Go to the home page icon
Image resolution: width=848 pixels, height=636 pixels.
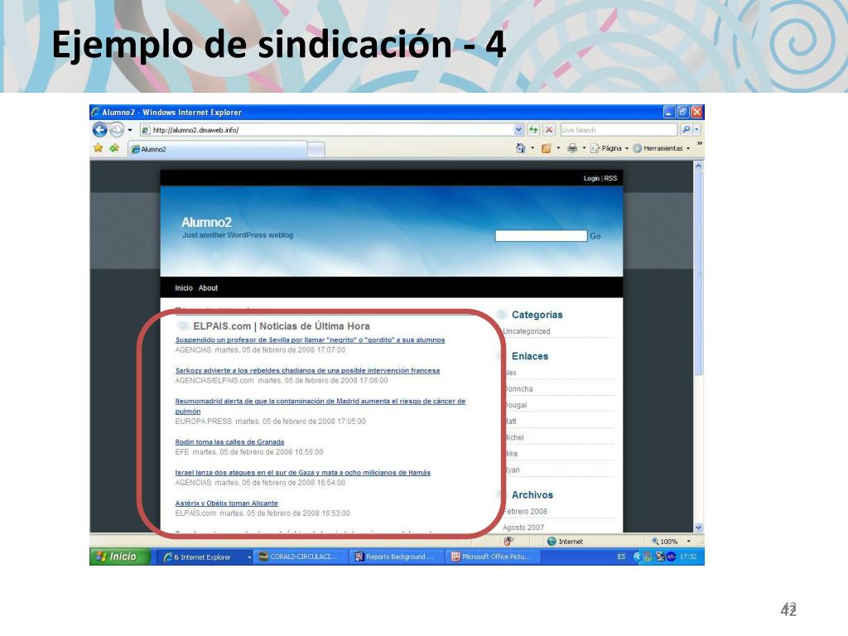point(520,148)
